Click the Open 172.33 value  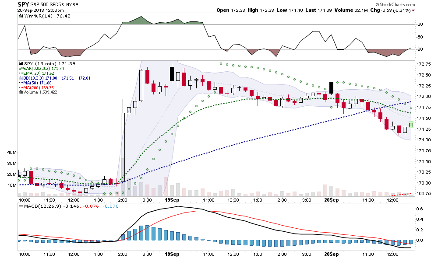[231, 10]
